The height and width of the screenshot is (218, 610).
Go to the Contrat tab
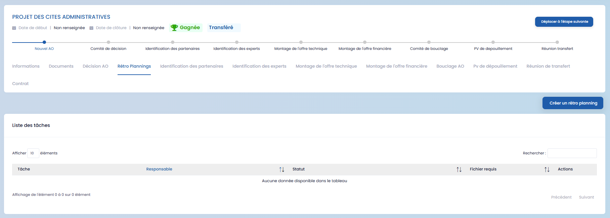click(x=20, y=84)
